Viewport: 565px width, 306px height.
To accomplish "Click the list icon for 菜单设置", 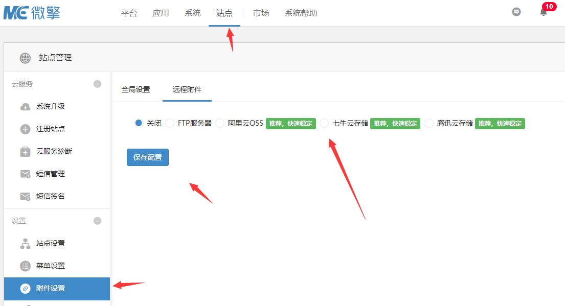I will [25, 266].
